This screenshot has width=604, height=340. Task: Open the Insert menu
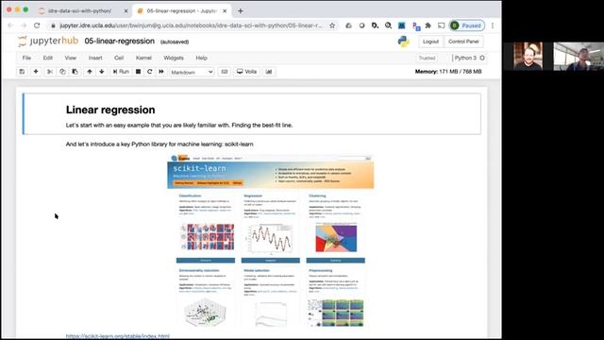click(x=95, y=58)
